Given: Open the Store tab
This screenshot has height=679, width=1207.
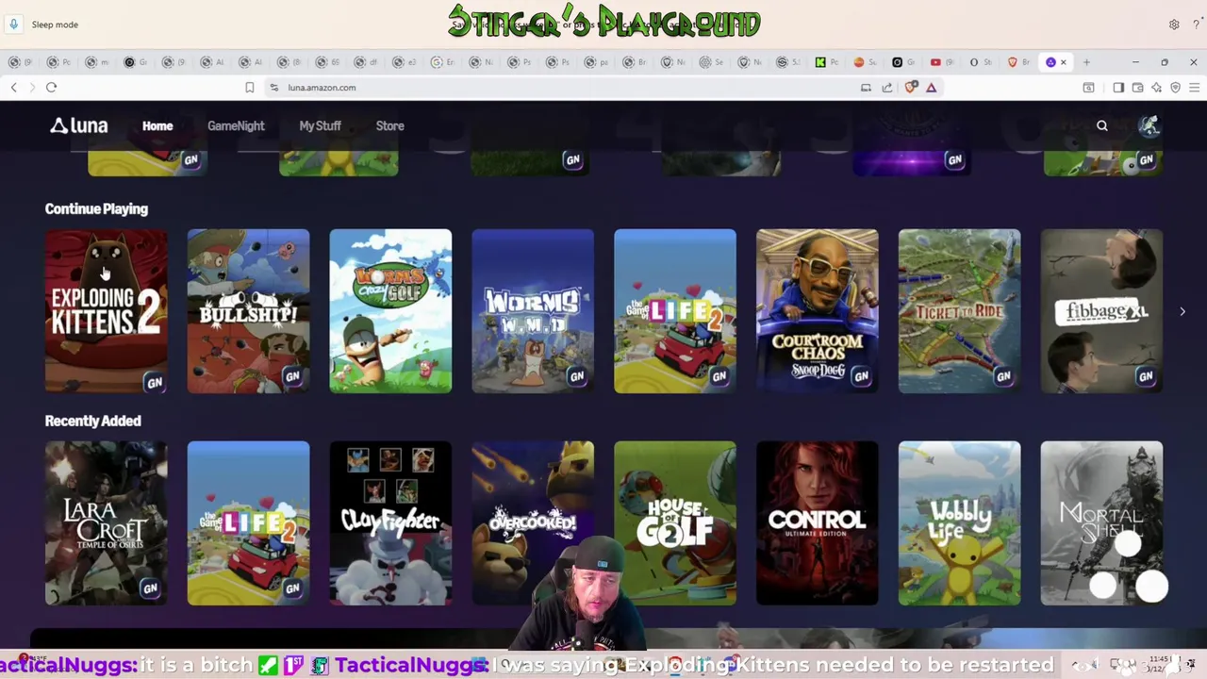Looking at the screenshot, I should tap(389, 125).
